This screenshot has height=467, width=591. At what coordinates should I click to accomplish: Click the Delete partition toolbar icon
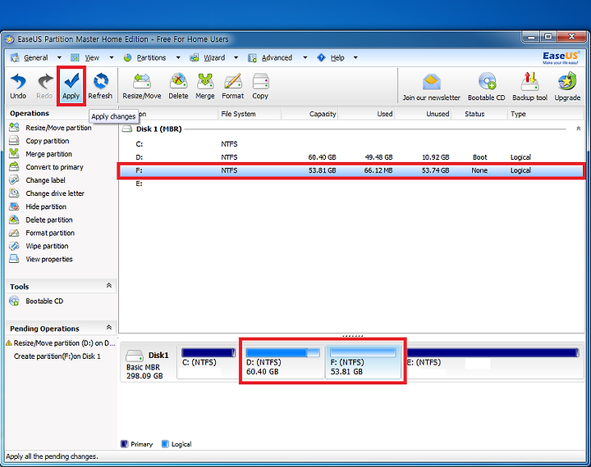178,86
